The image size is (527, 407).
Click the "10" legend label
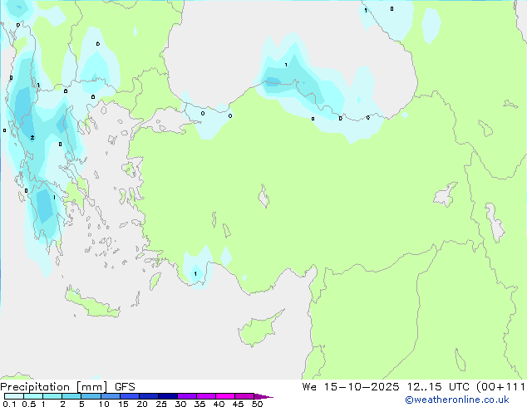(104, 404)
